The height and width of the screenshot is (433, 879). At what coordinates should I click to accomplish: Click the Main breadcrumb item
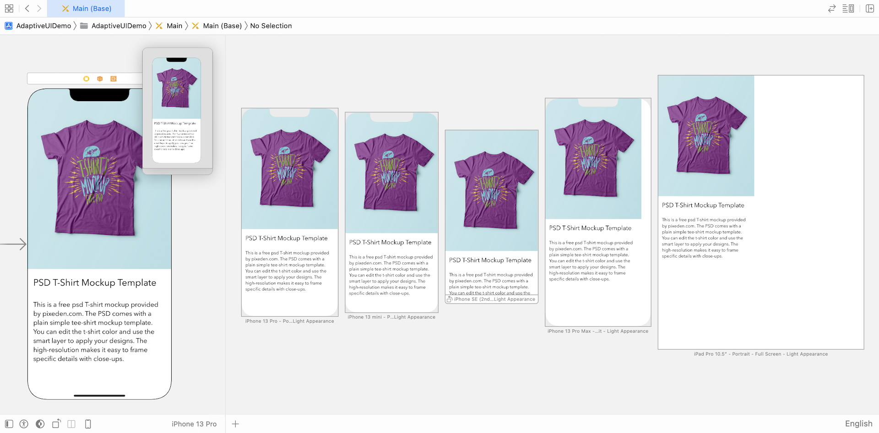pos(174,26)
